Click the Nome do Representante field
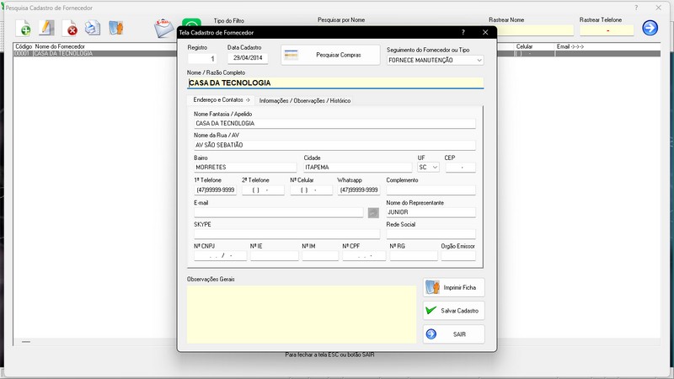 [x=431, y=212]
